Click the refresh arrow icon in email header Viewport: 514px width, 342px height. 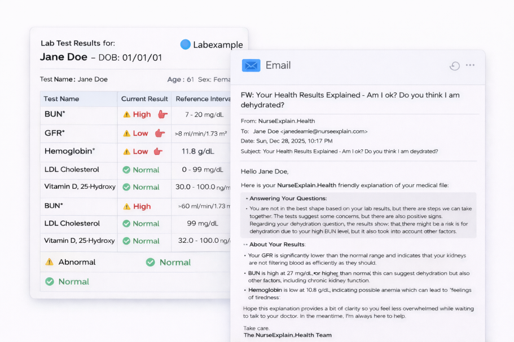point(454,66)
